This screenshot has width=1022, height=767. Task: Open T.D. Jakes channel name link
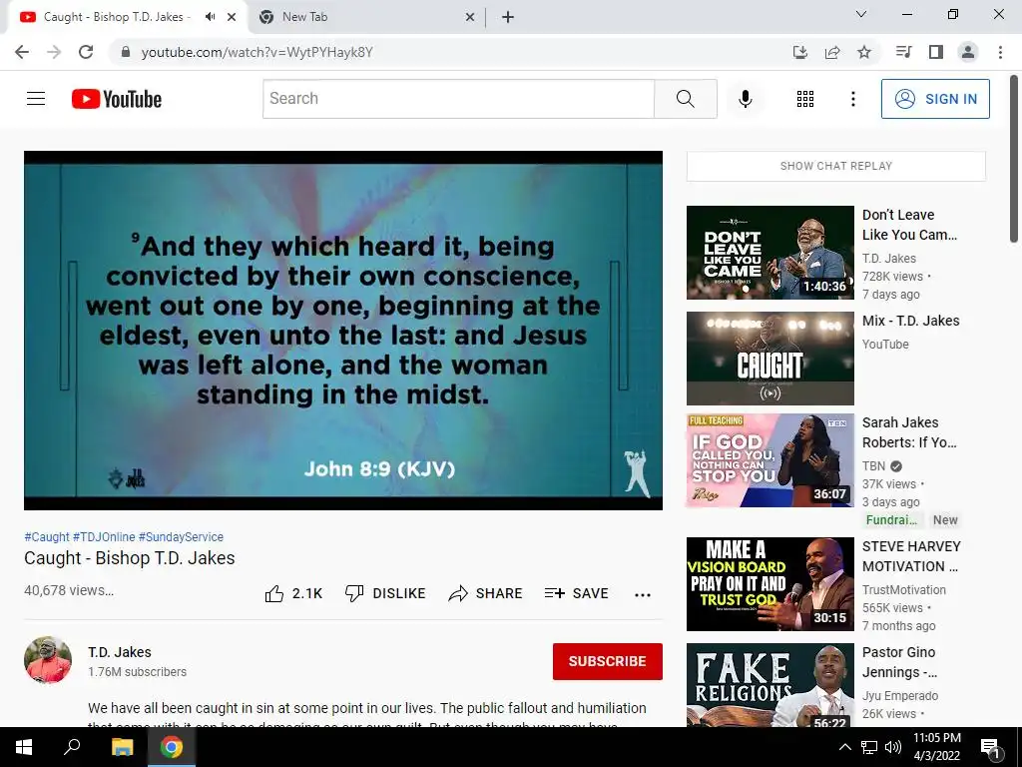[x=120, y=652]
